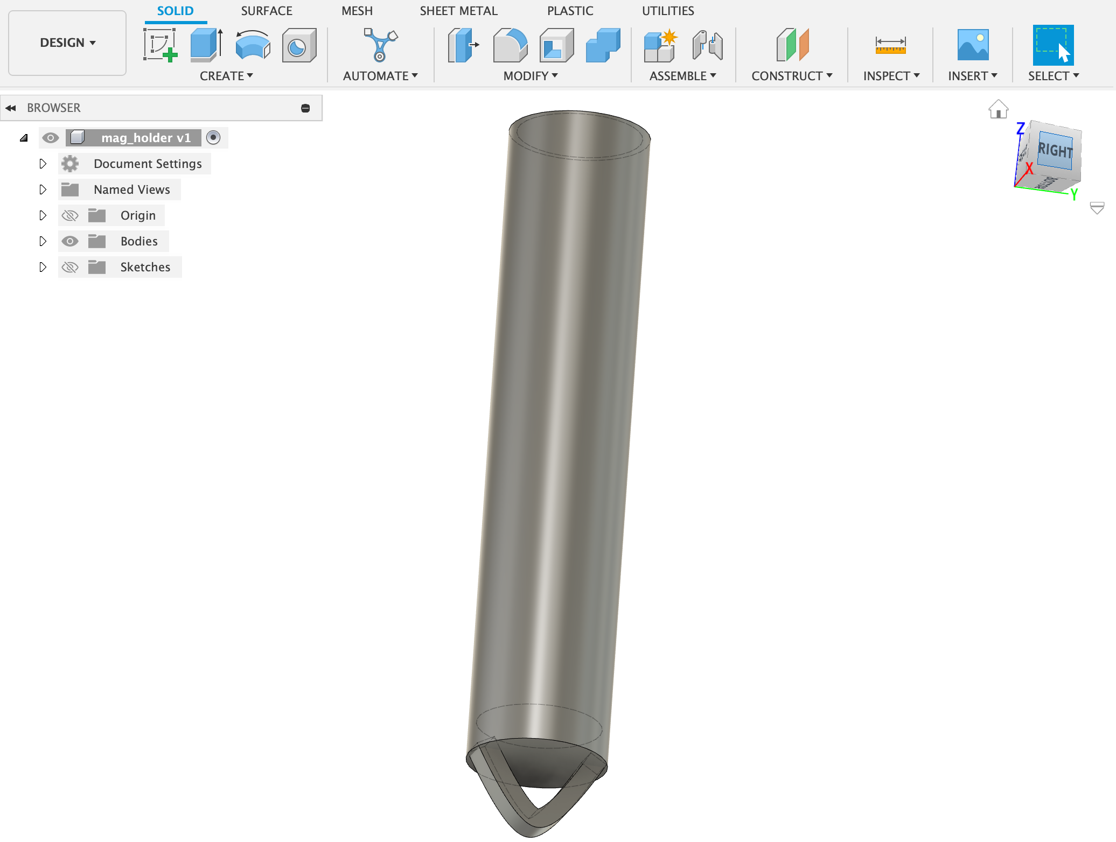
Task: Switch to the SURFACE tab
Action: (x=267, y=11)
